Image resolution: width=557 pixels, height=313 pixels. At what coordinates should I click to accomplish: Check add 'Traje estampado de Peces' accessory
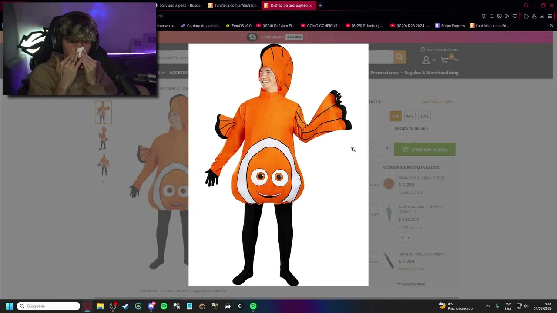374,209
